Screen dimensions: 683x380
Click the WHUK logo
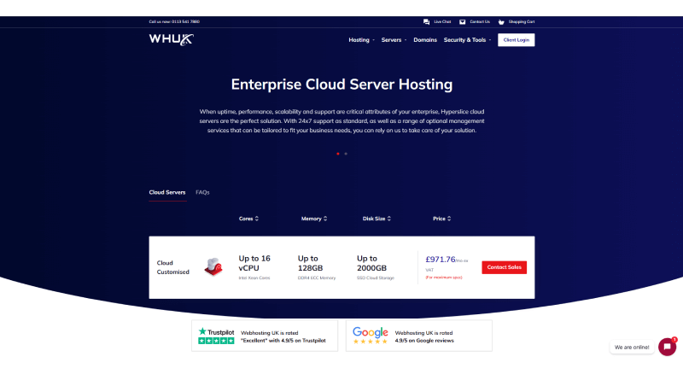tap(171, 39)
